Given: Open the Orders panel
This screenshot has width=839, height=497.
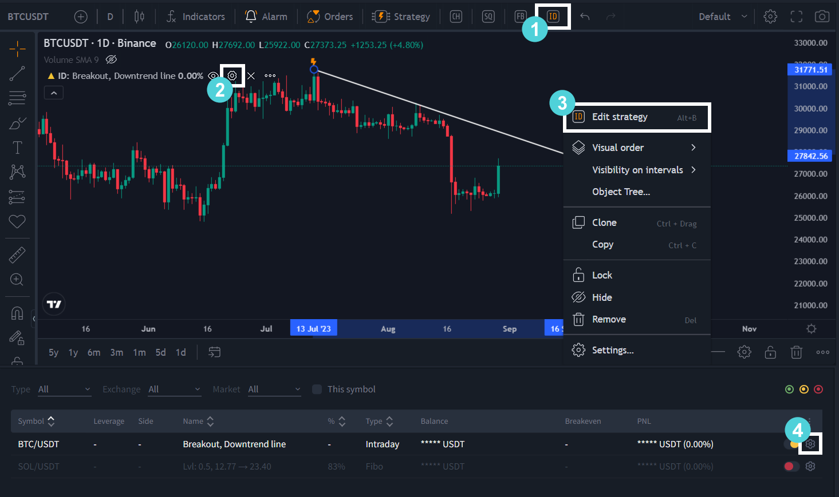Looking at the screenshot, I should click(x=330, y=17).
